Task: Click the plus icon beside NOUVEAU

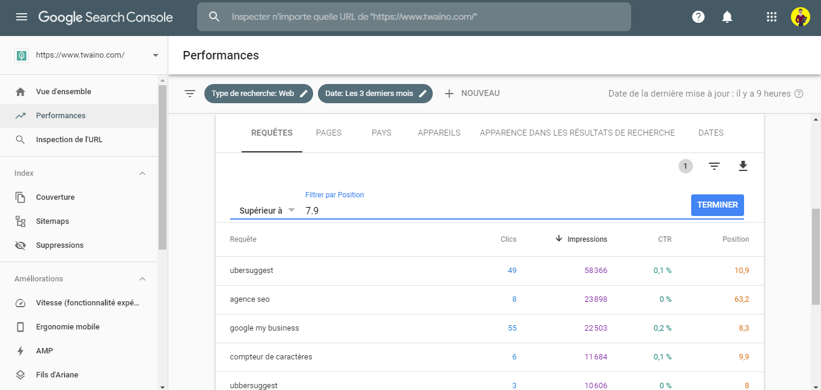Action: coord(449,94)
